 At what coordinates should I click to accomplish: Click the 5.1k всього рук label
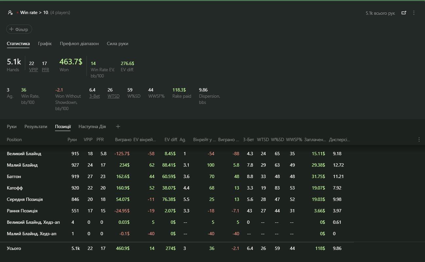pyautogui.click(x=380, y=13)
